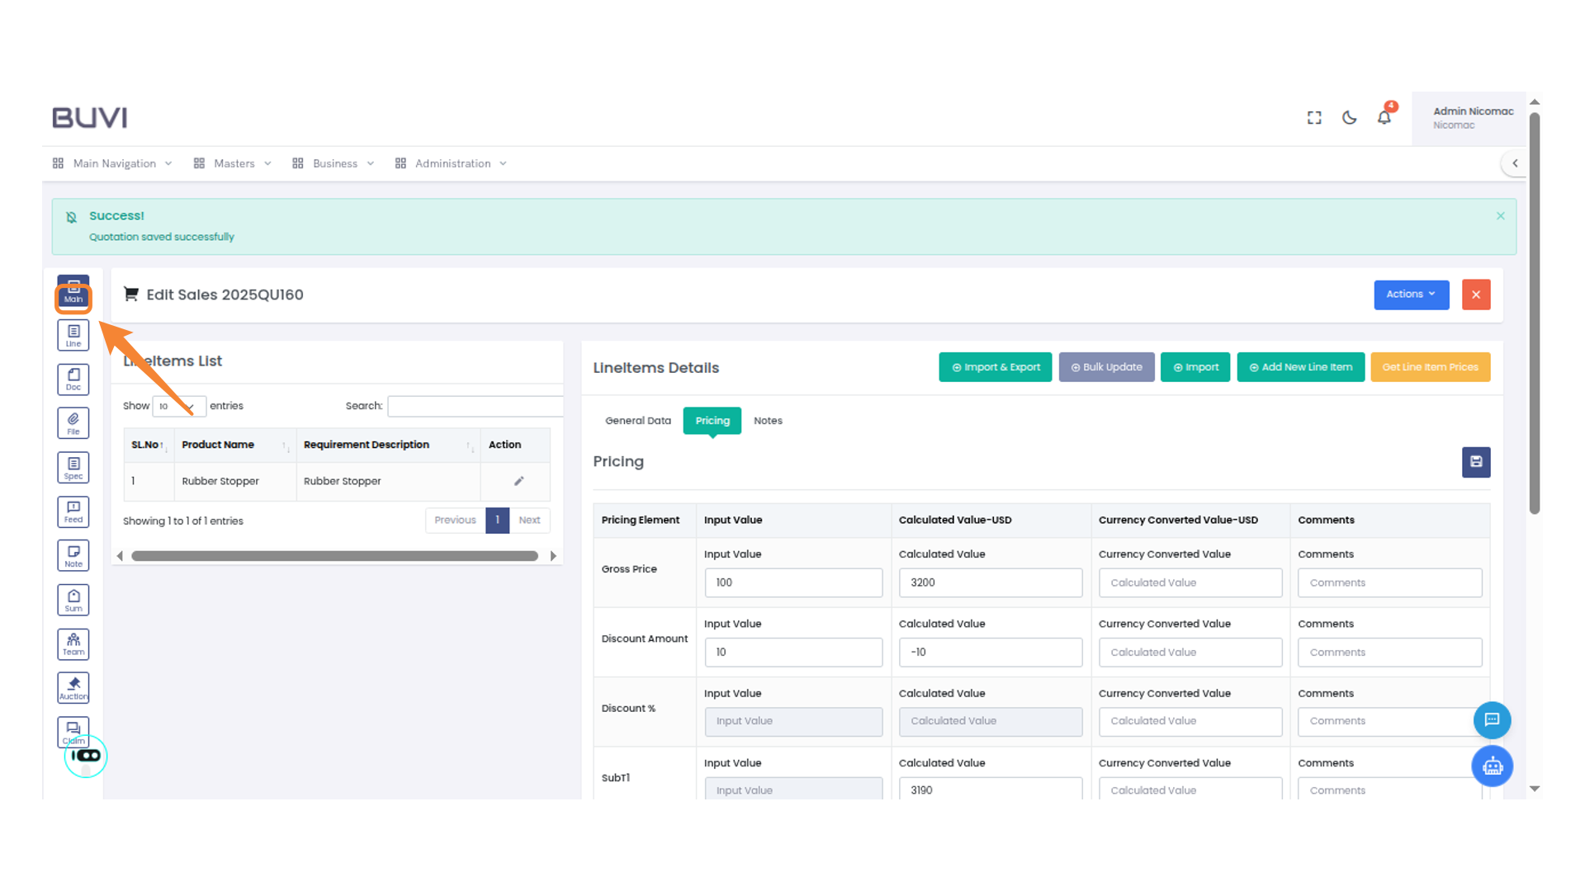
Task: Click the Gross Price input value field
Action: (x=792, y=582)
